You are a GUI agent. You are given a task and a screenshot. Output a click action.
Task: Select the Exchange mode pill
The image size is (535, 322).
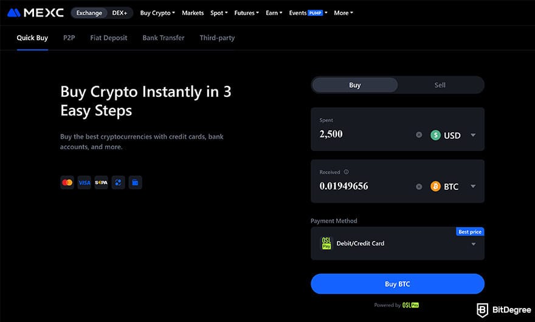pos(89,13)
